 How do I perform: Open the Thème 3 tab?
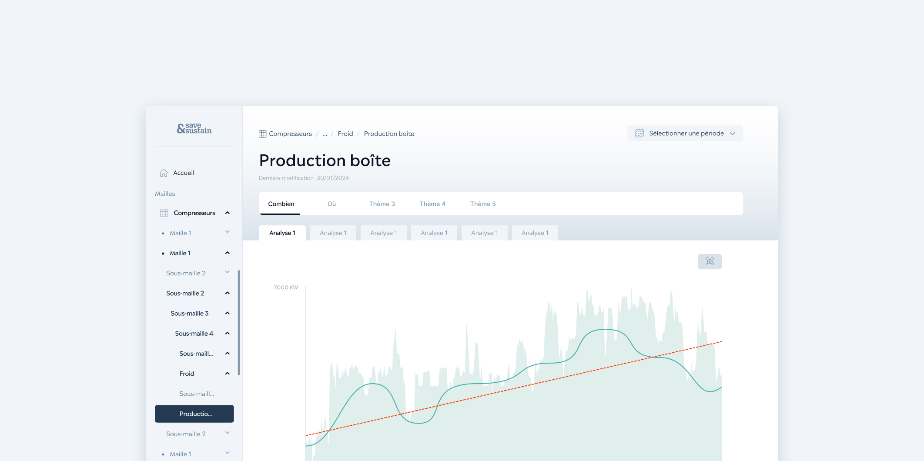click(x=382, y=204)
